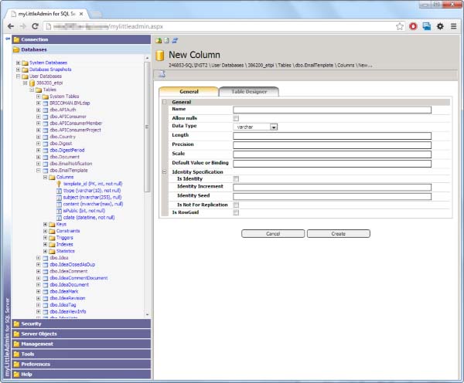Click the red Opera-style extension icon
This screenshot has height=383, width=464.
click(x=413, y=26)
